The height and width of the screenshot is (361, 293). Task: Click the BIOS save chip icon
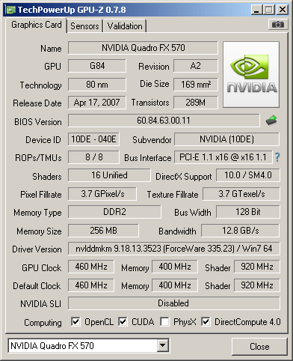point(271,121)
